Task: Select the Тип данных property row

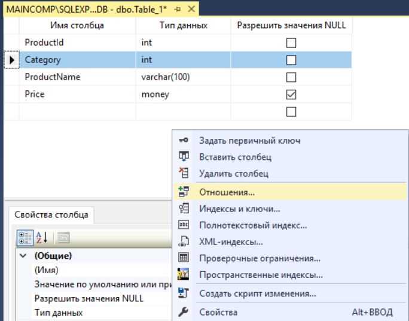Action: [94, 313]
